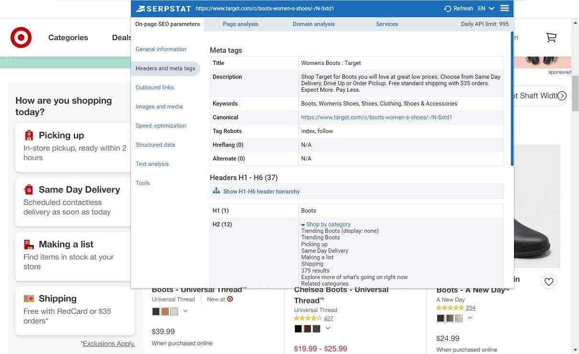Open the shopping cart icon

point(551,37)
